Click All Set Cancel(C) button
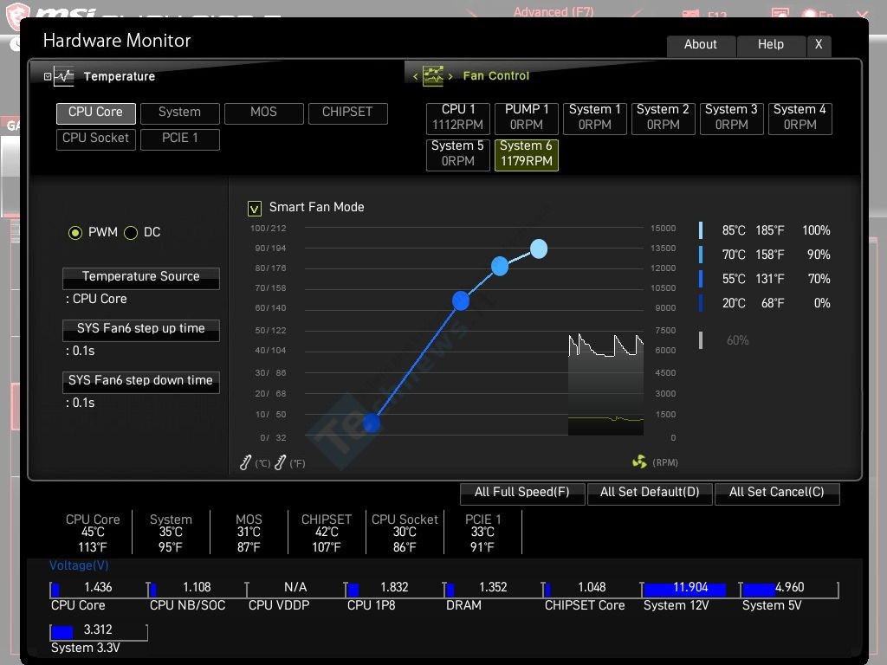 click(x=777, y=493)
